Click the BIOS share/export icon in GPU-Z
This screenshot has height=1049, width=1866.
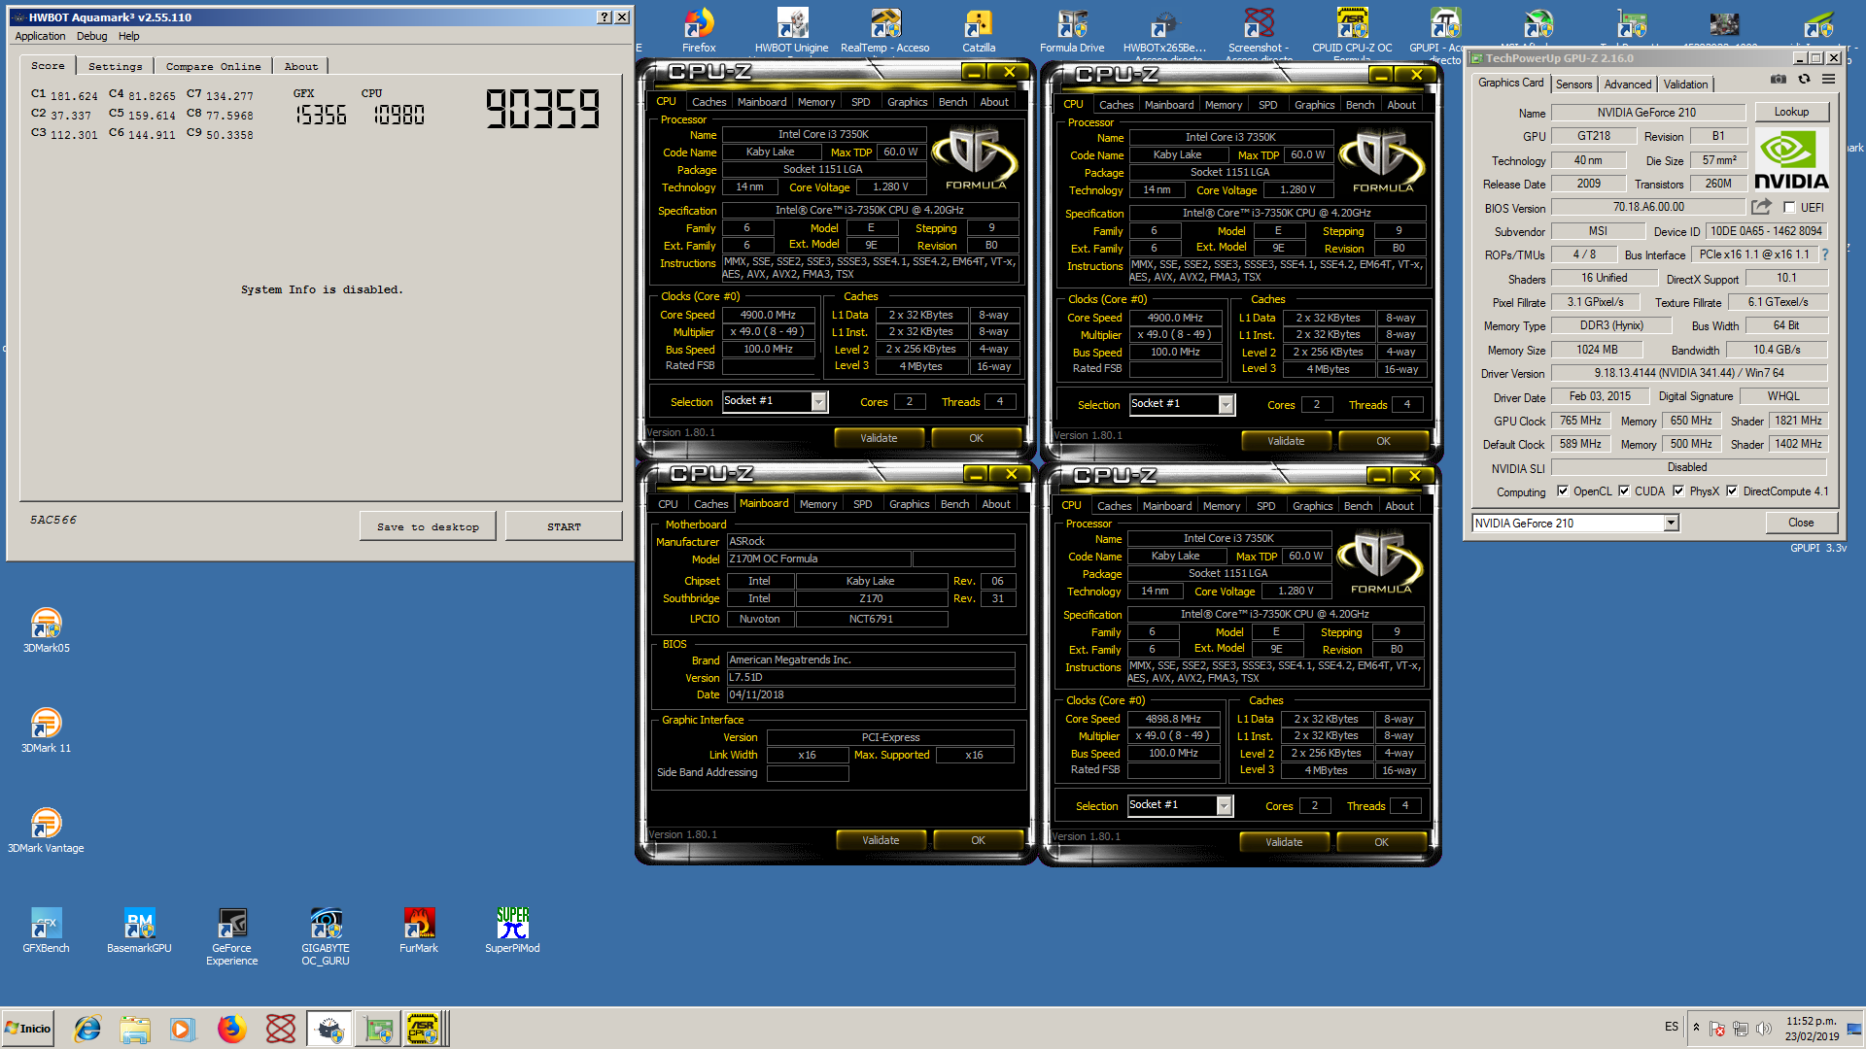pos(1761,207)
